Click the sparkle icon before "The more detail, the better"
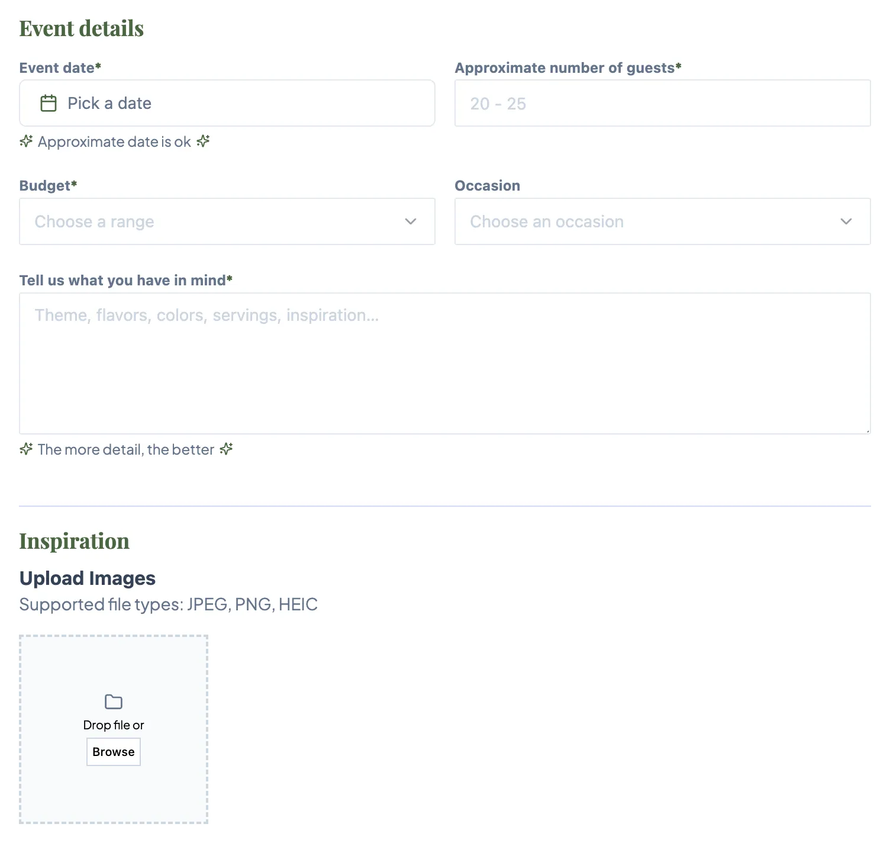The width and height of the screenshot is (890, 843). [26, 449]
